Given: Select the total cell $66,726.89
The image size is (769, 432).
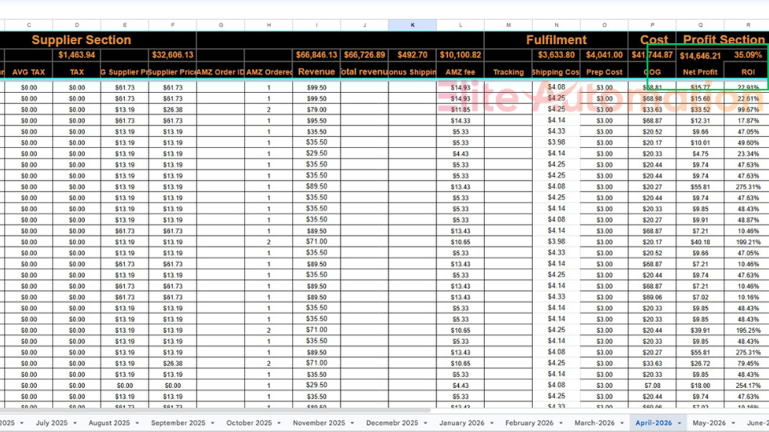Looking at the screenshot, I should point(364,55).
